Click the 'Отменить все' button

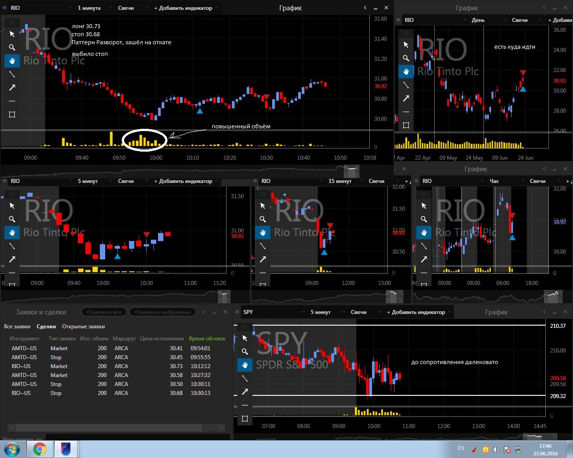pyautogui.click(x=104, y=312)
